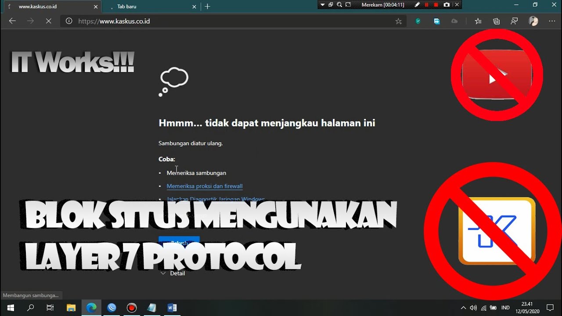Viewport: 562px width, 316px height.
Task: Select the recorder screen region icon
Action: coord(348,5)
